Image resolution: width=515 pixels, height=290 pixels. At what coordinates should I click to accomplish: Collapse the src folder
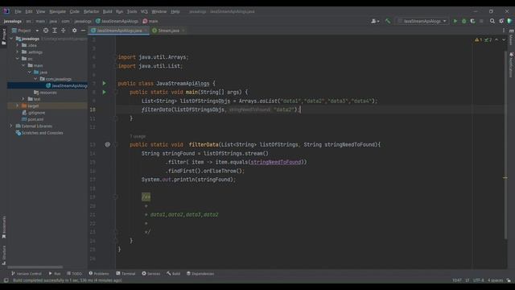18,59
